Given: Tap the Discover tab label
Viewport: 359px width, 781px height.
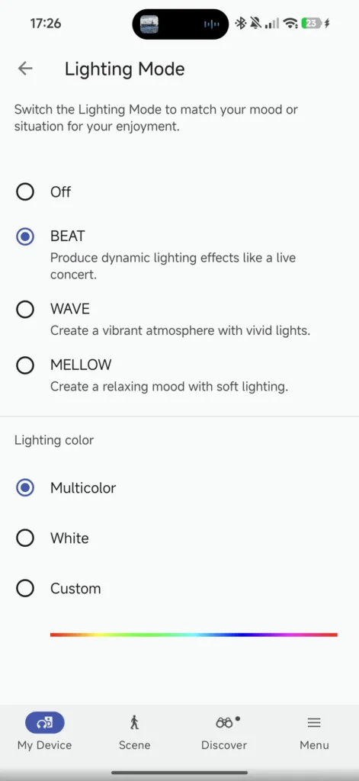Looking at the screenshot, I should [224, 745].
